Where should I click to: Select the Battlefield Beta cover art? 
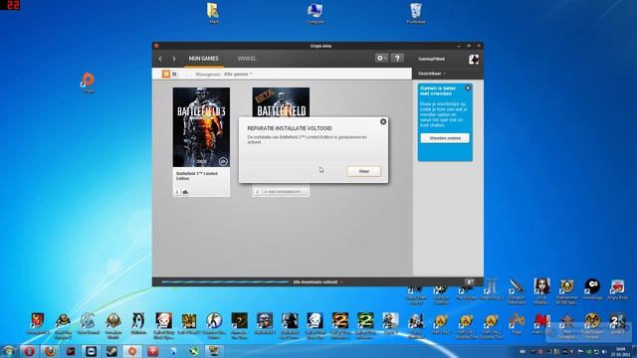[x=281, y=102]
